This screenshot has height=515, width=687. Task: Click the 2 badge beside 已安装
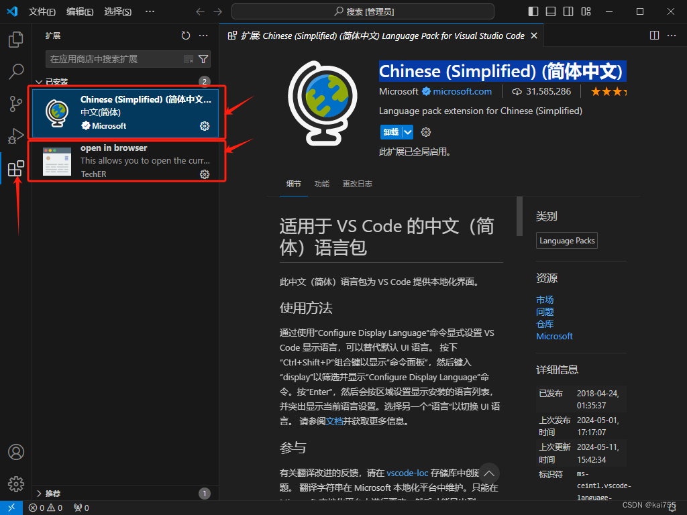pyautogui.click(x=205, y=82)
